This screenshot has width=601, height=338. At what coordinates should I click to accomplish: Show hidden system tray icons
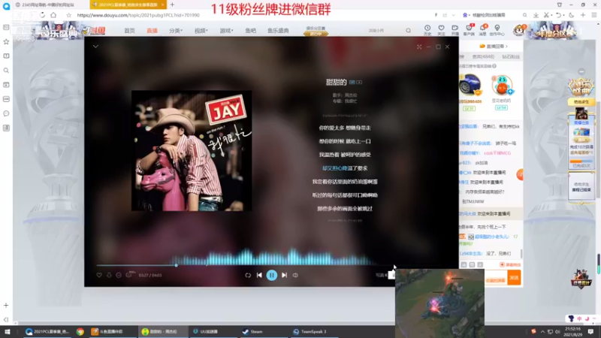point(542,331)
